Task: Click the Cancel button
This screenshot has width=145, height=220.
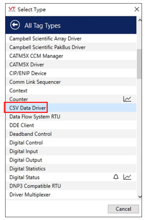Action: pyautogui.click(x=123, y=209)
